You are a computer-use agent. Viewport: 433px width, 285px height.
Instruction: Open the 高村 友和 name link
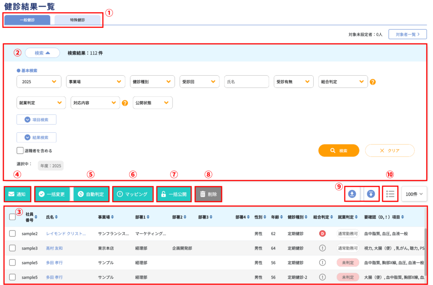click(x=54, y=248)
